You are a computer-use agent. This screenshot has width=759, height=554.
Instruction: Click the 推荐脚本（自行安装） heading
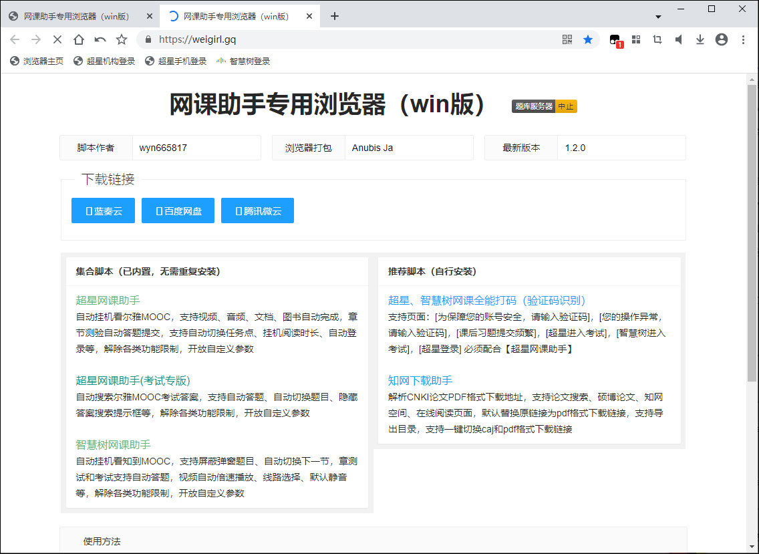(x=432, y=271)
